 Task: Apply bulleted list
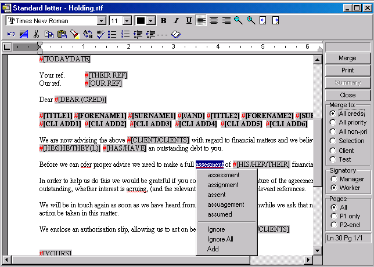[x=112, y=34]
